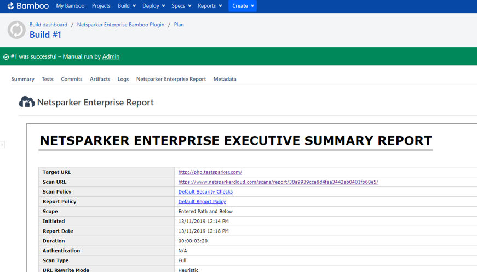Click the Authentication value 'N/A'

coord(182,251)
